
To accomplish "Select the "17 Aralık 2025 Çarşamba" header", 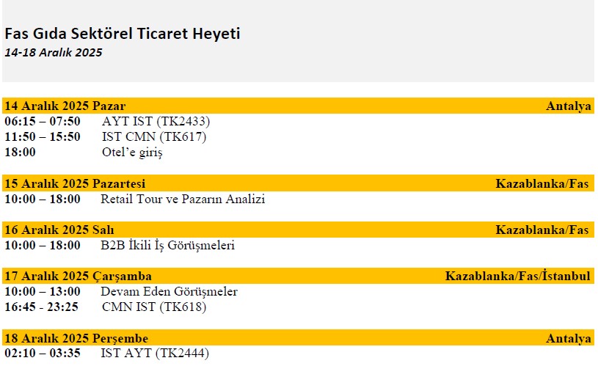I will 78,277.
